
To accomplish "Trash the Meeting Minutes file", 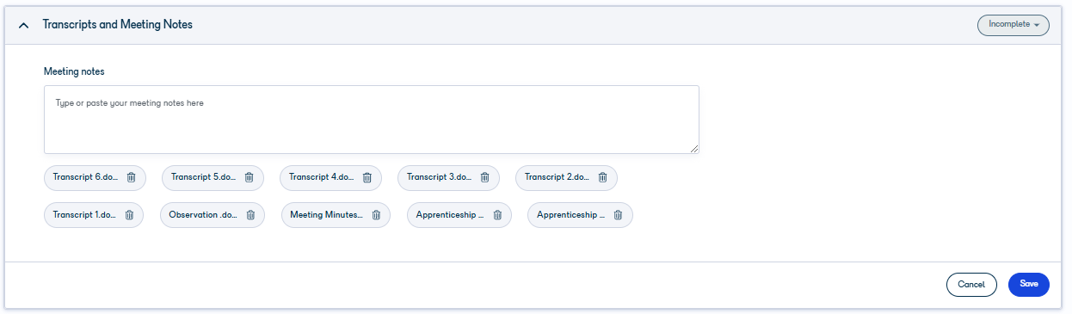I will click(377, 215).
